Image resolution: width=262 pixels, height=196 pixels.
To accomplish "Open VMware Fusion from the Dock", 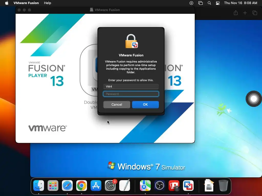I will click(188, 185).
